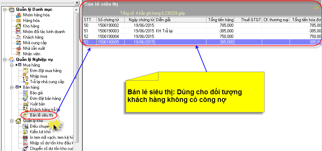Screen dimensions: 322x151
Task: Click the Nhóm hàng hóa icon
Action: tap(19, 15)
